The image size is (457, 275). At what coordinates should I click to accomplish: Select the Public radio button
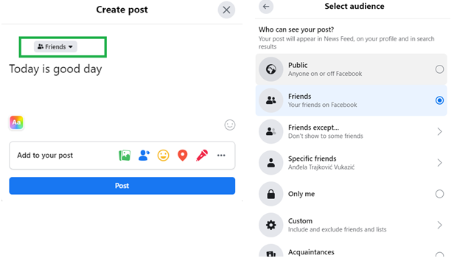439,69
